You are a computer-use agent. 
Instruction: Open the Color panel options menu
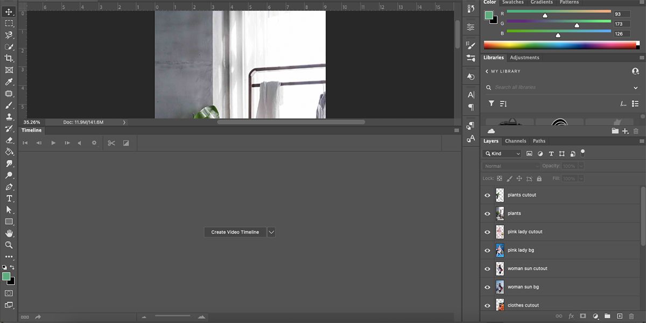pyautogui.click(x=641, y=2)
